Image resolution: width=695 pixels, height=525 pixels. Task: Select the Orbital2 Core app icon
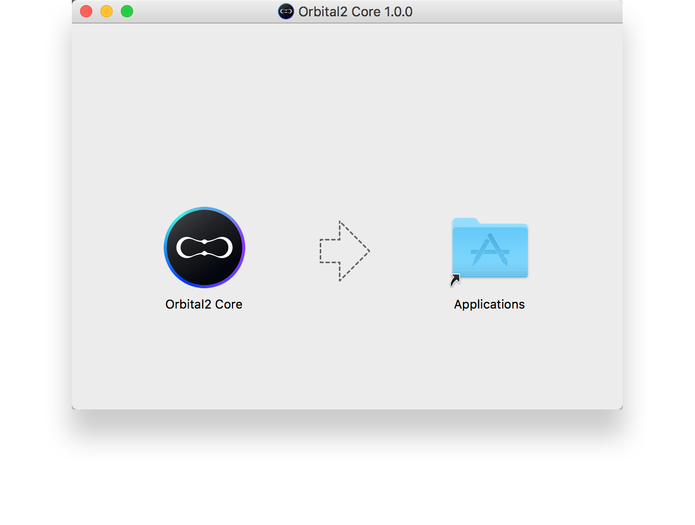tap(204, 247)
